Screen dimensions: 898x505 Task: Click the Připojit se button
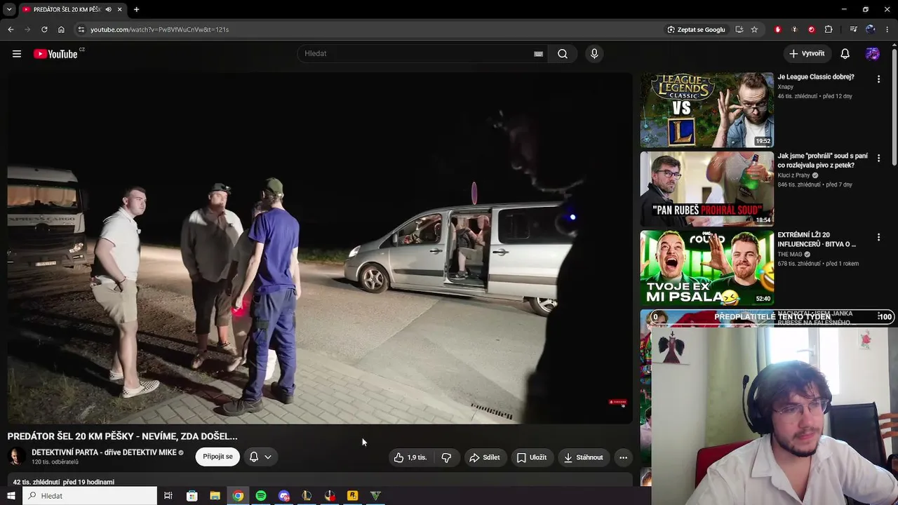[217, 457]
